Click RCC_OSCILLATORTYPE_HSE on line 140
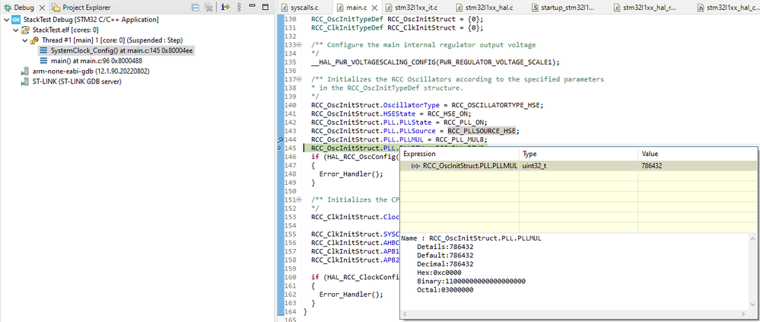The height and width of the screenshot is (322, 760). coord(494,105)
